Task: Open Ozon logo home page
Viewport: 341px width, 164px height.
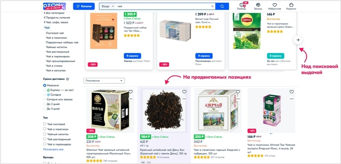Action: click(54, 6)
